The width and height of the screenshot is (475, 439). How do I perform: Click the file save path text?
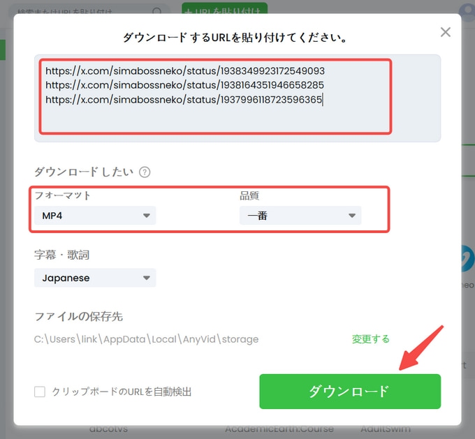(x=146, y=339)
